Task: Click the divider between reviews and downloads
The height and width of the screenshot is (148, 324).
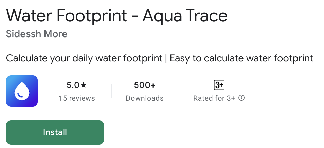Action: [x=111, y=91]
